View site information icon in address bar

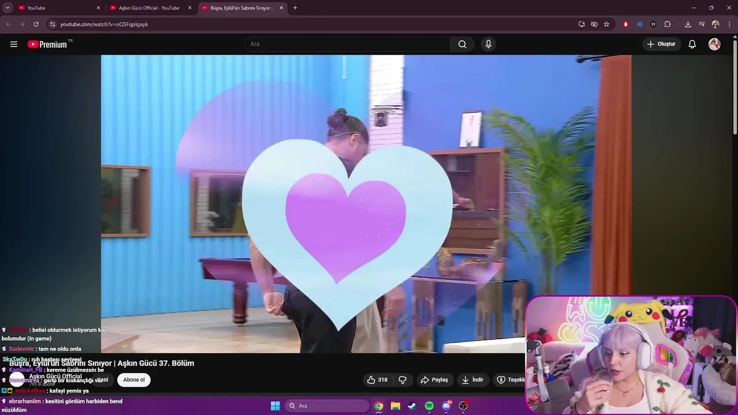click(x=52, y=24)
